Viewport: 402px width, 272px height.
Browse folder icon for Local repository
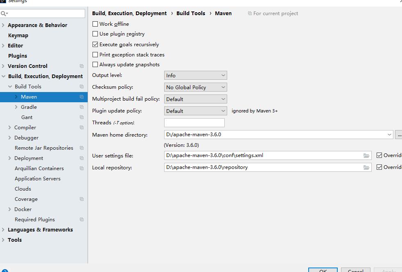point(366,167)
